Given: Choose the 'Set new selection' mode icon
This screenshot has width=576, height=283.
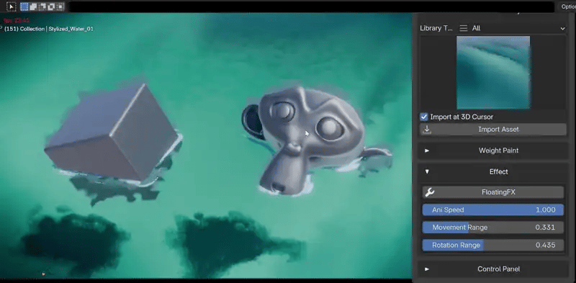Looking at the screenshot, I should (x=24, y=6).
